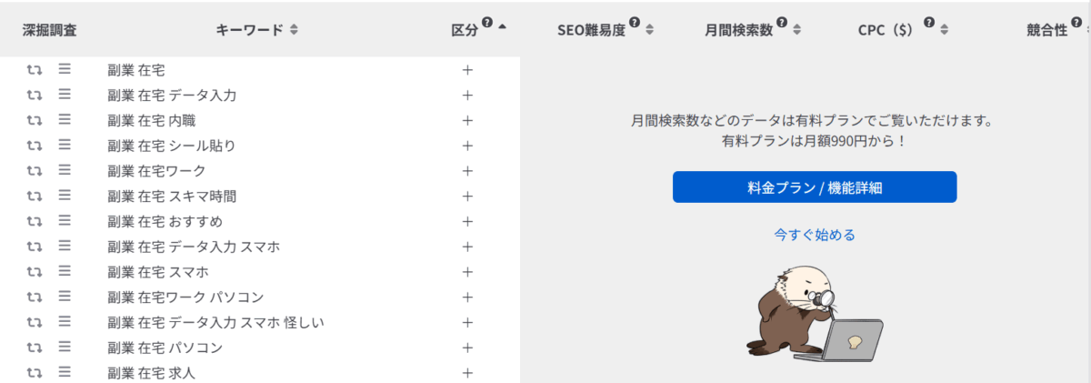
Task: Open the list menu icon for 副業 在宅ワーク
Action: [65, 170]
